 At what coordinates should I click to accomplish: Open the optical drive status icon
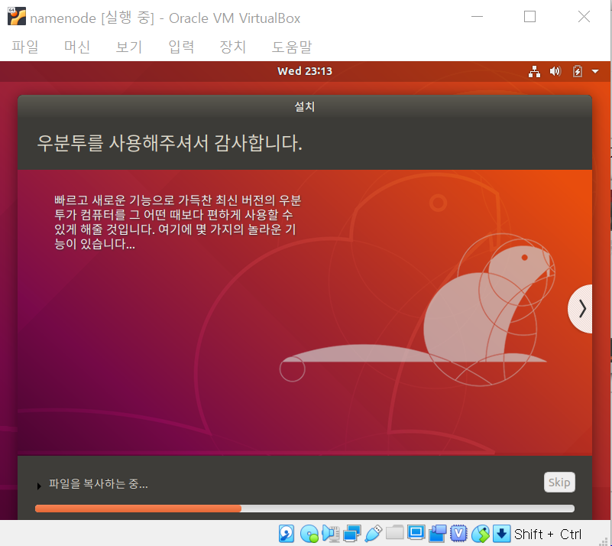309,534
